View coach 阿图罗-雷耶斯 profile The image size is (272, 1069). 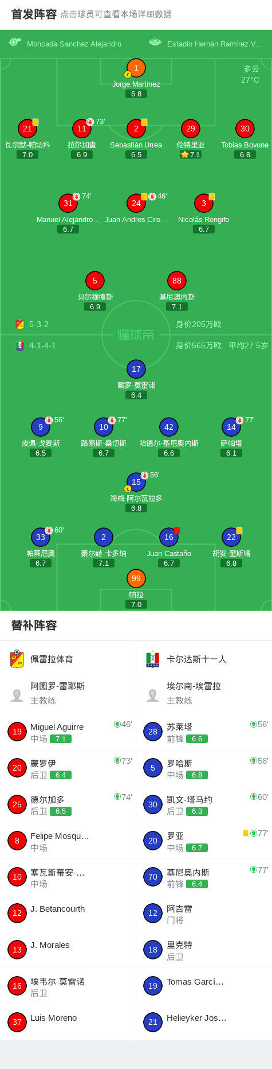pos(68,693)
